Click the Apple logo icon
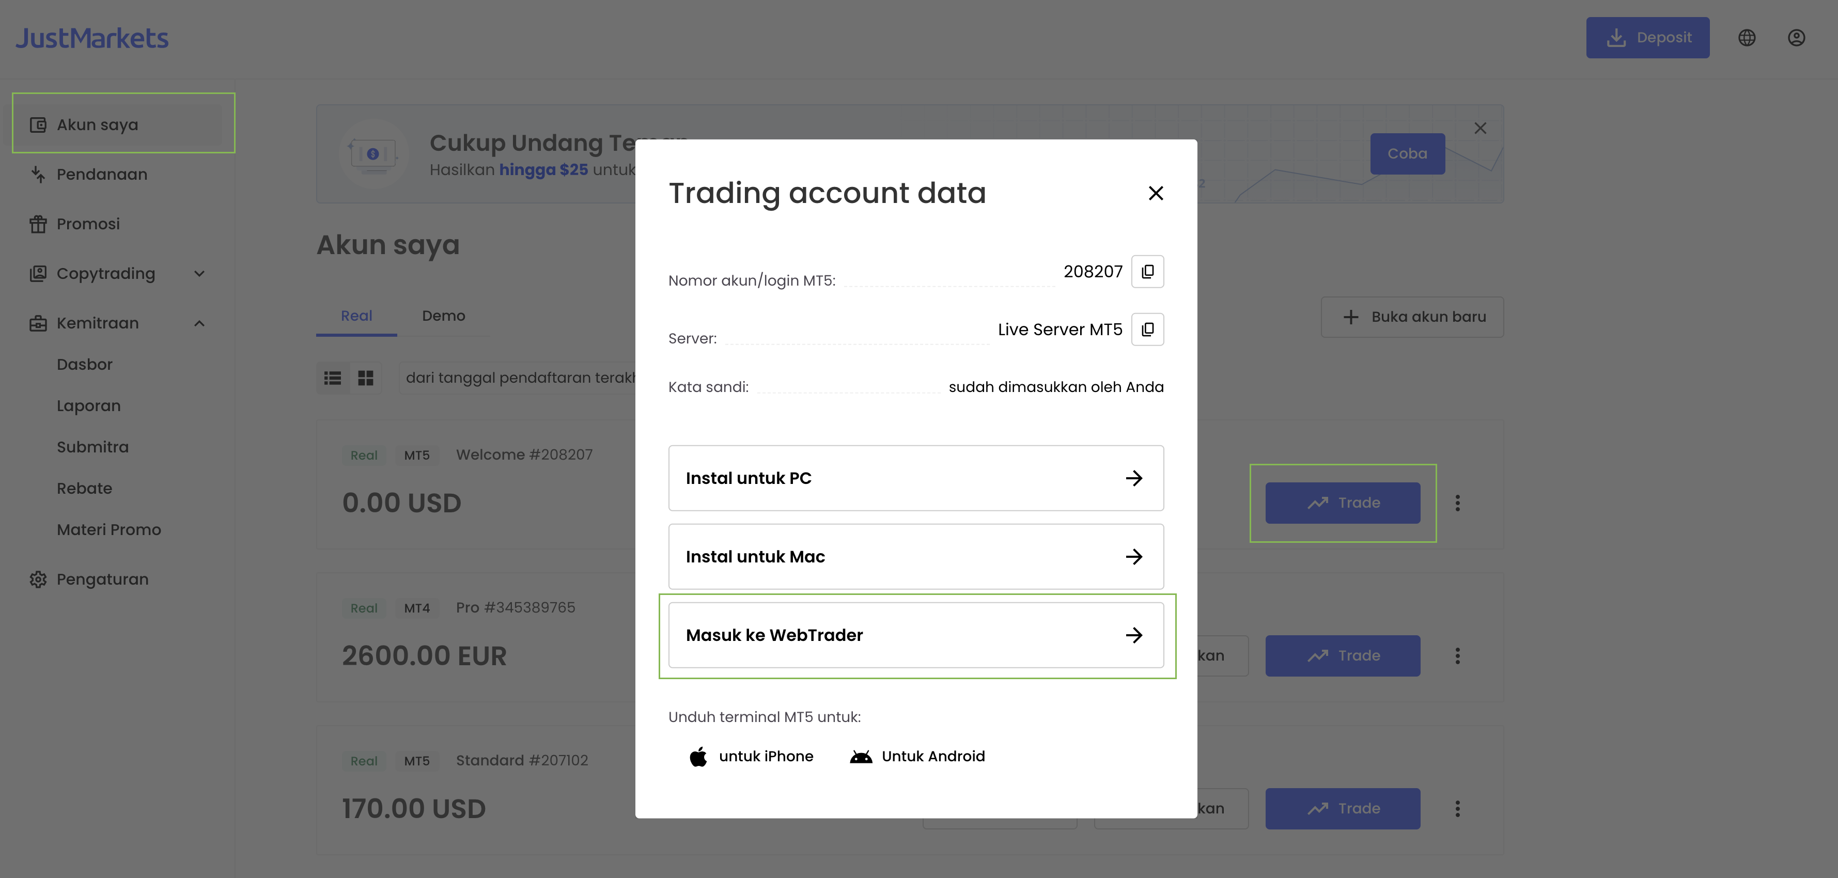Image resolution: width=1838 pixels, height=878 pixels. point(698,756)
